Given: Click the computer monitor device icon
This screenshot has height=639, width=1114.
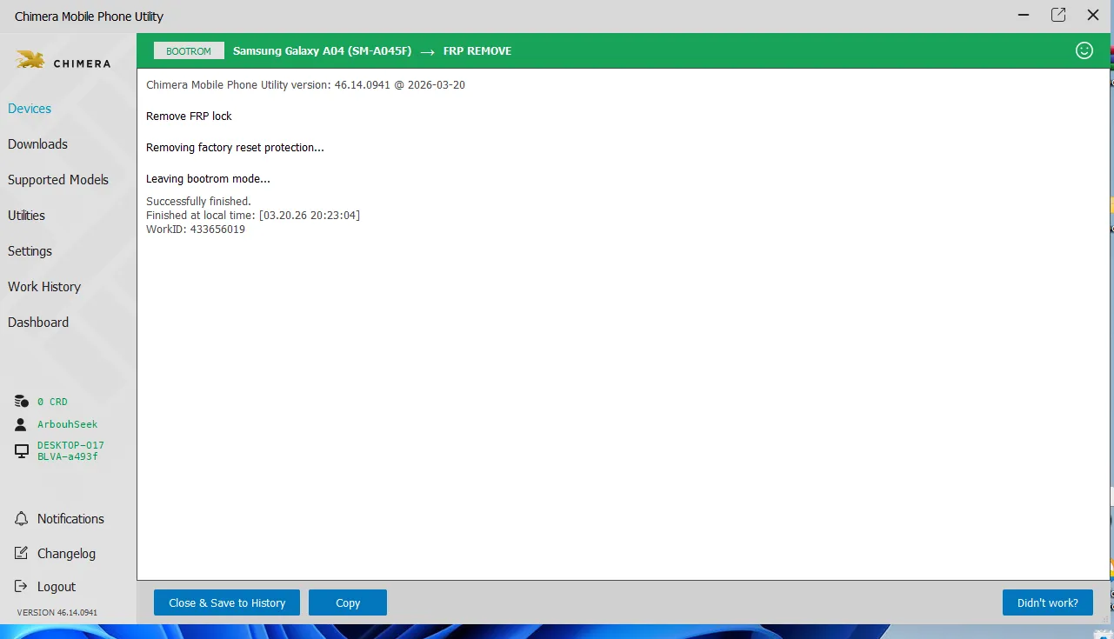Looking at the screenshot, I should pos(22,451).
